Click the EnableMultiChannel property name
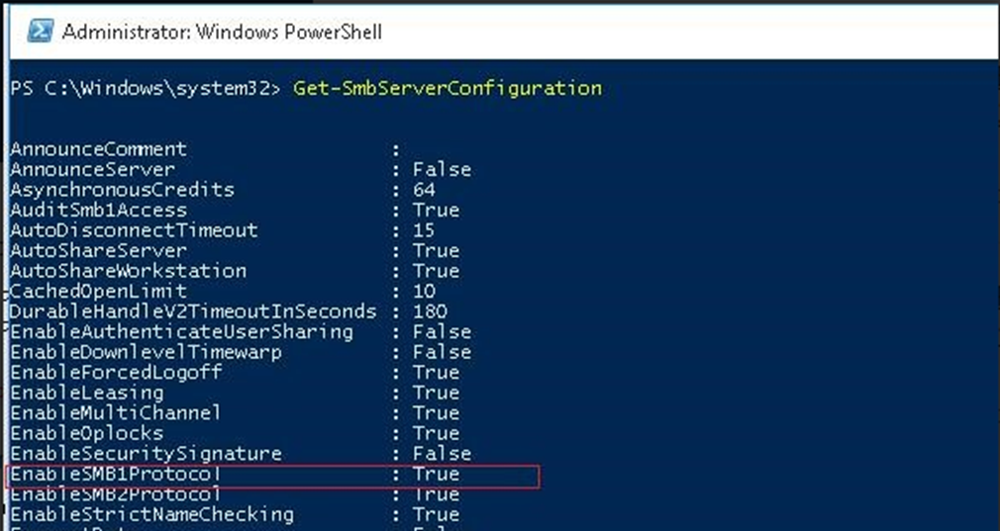Viewport: 1000px width, 531px height. (116, 412)
